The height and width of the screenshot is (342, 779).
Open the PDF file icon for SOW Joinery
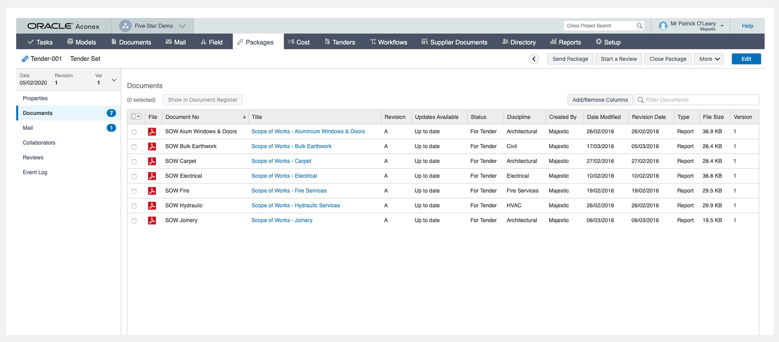point(152,220)
